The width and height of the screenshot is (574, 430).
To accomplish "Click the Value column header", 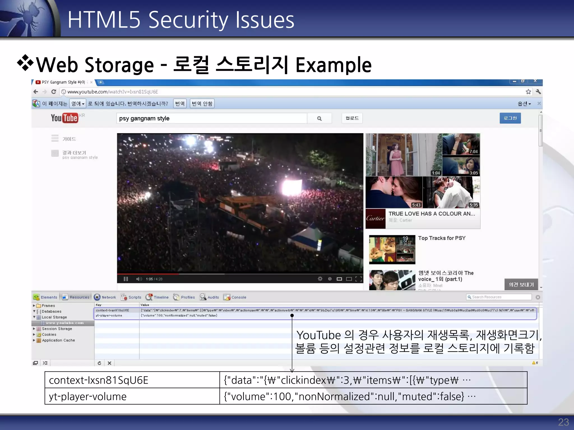I will pos(339,305).
